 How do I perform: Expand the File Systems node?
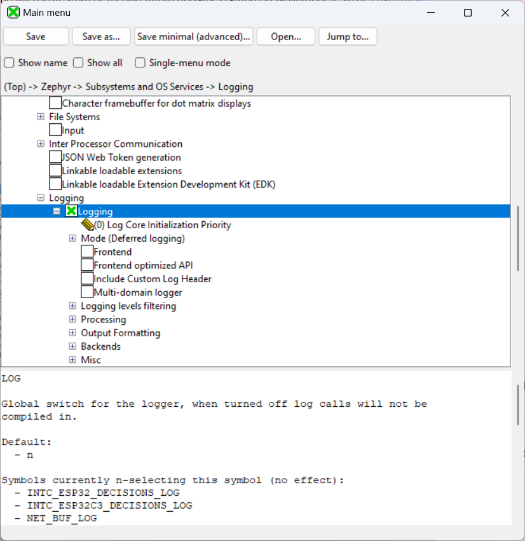[41, 116]
